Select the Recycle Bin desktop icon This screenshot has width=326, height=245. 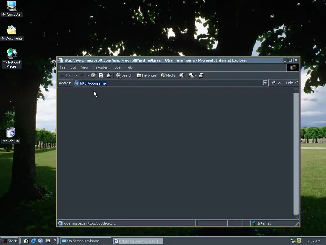point(11,135)
